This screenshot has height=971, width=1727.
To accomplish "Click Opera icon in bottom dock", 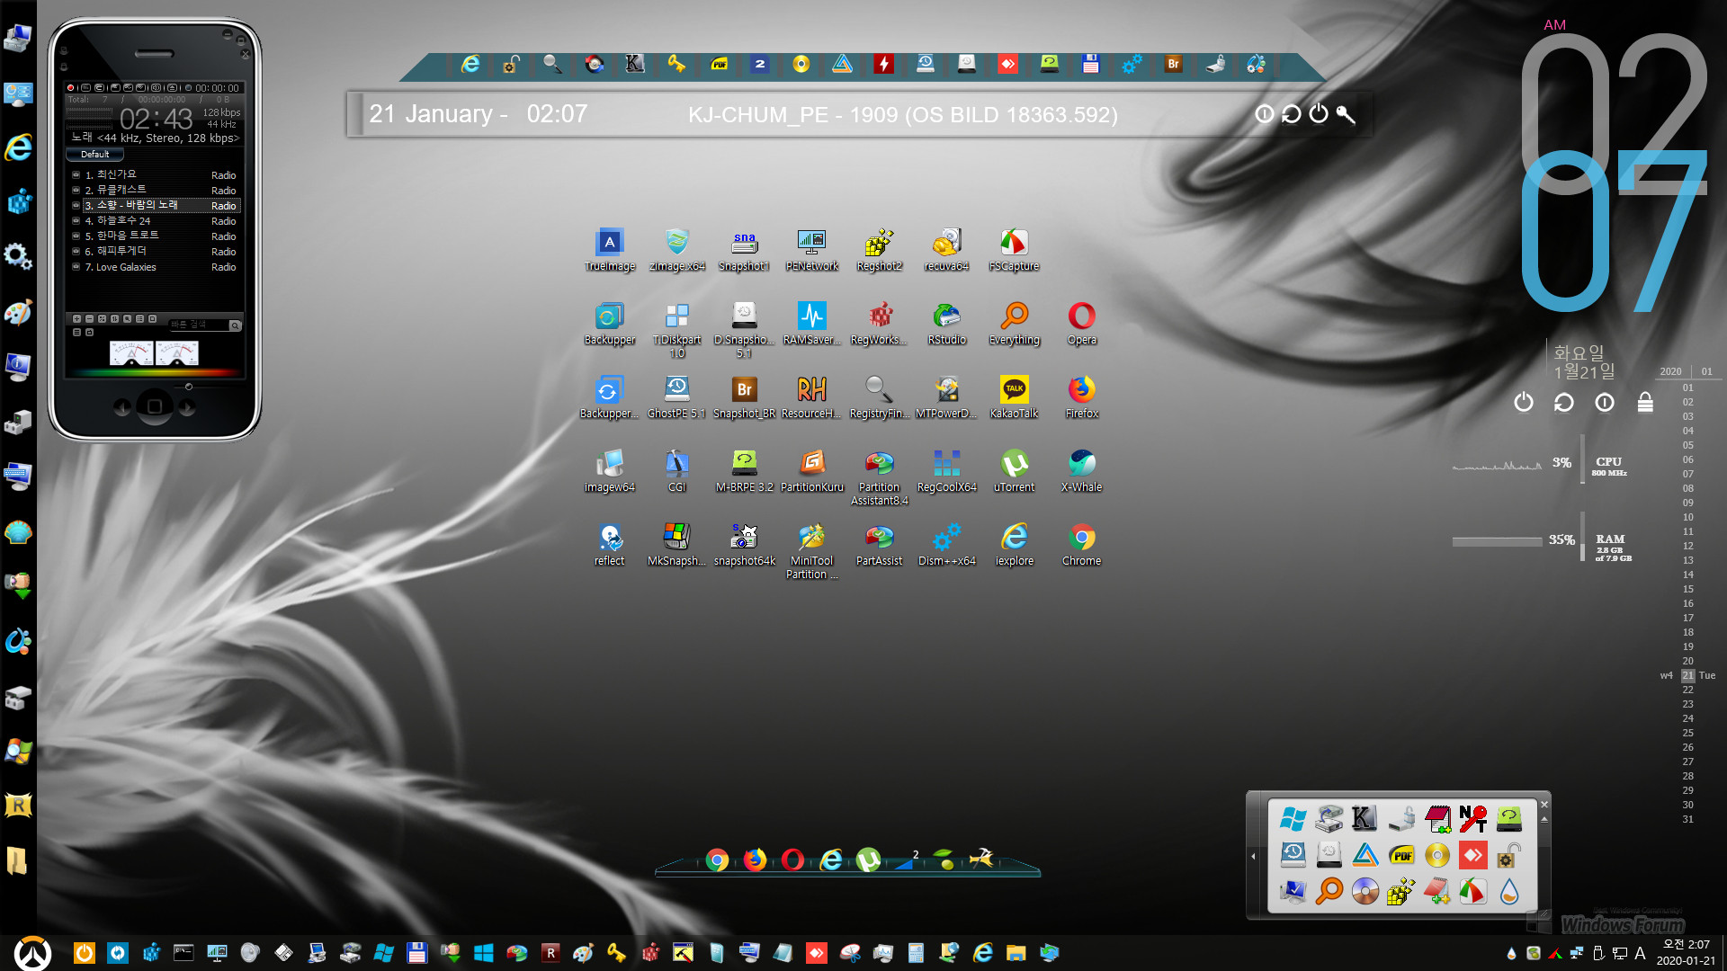I will click(x=792, y=860).
